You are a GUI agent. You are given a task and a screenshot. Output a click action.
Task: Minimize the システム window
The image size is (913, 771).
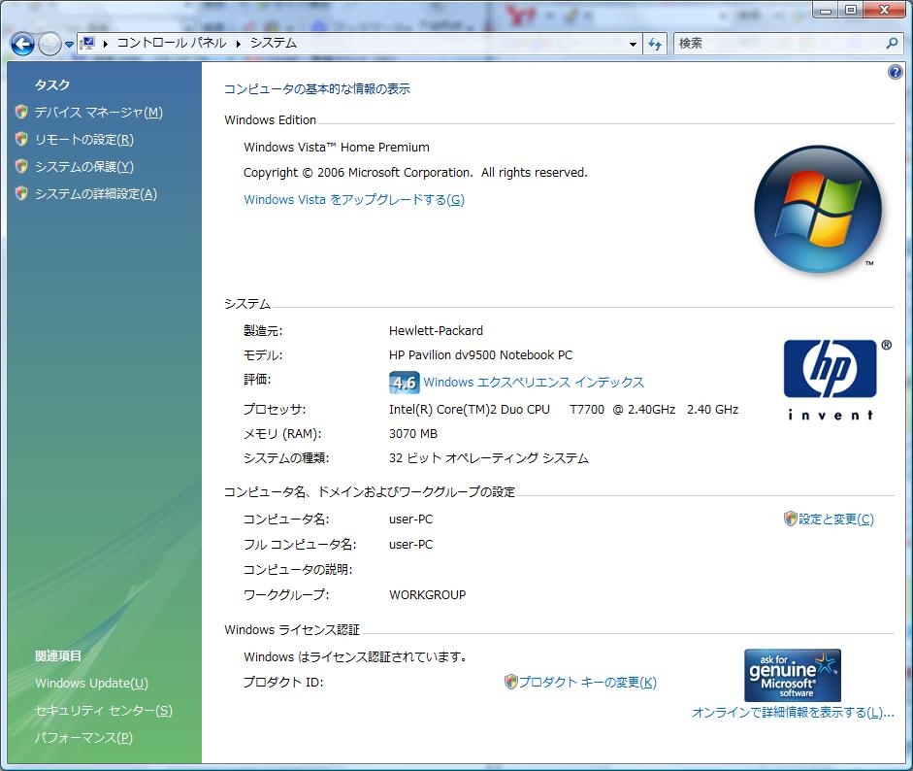coord(826,9)
